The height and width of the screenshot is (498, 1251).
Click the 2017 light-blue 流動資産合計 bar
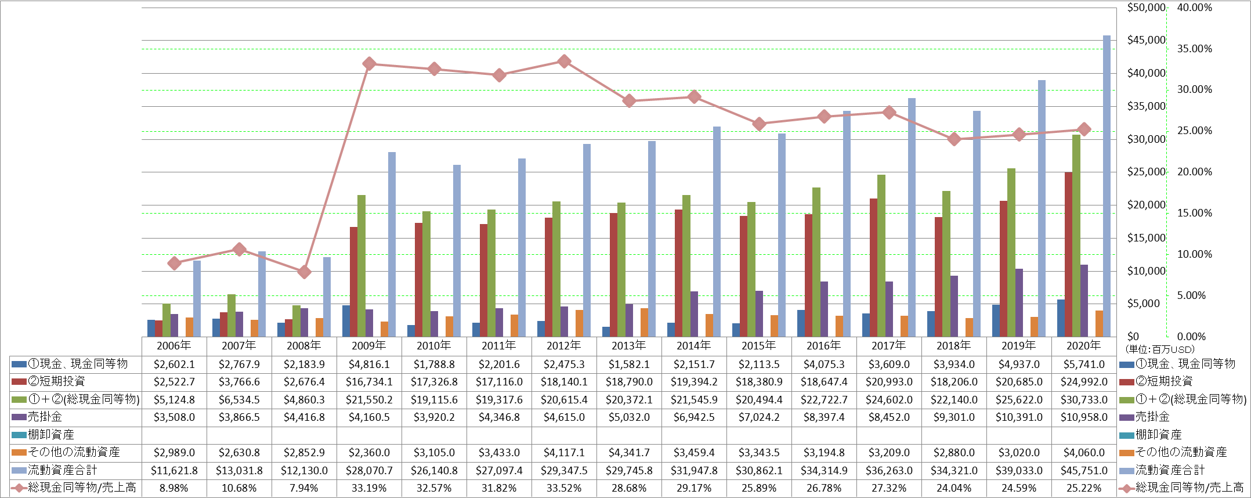pyautogui.click(x=912, y=218)
